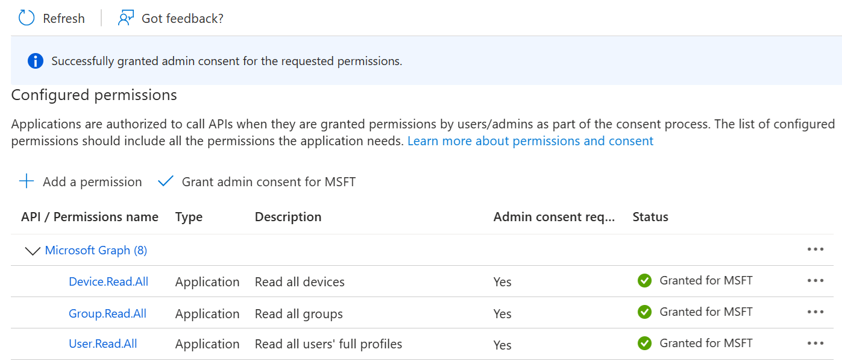Open more options menu for User.Read.All
The width and height of the screenshot is (842, 361).
(815, 344)
